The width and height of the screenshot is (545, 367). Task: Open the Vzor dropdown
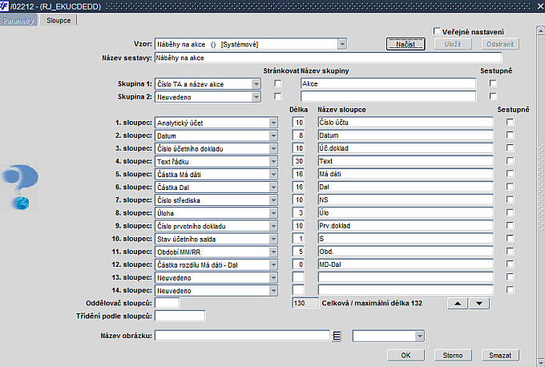pyautogui.click(x=342, y=44)
